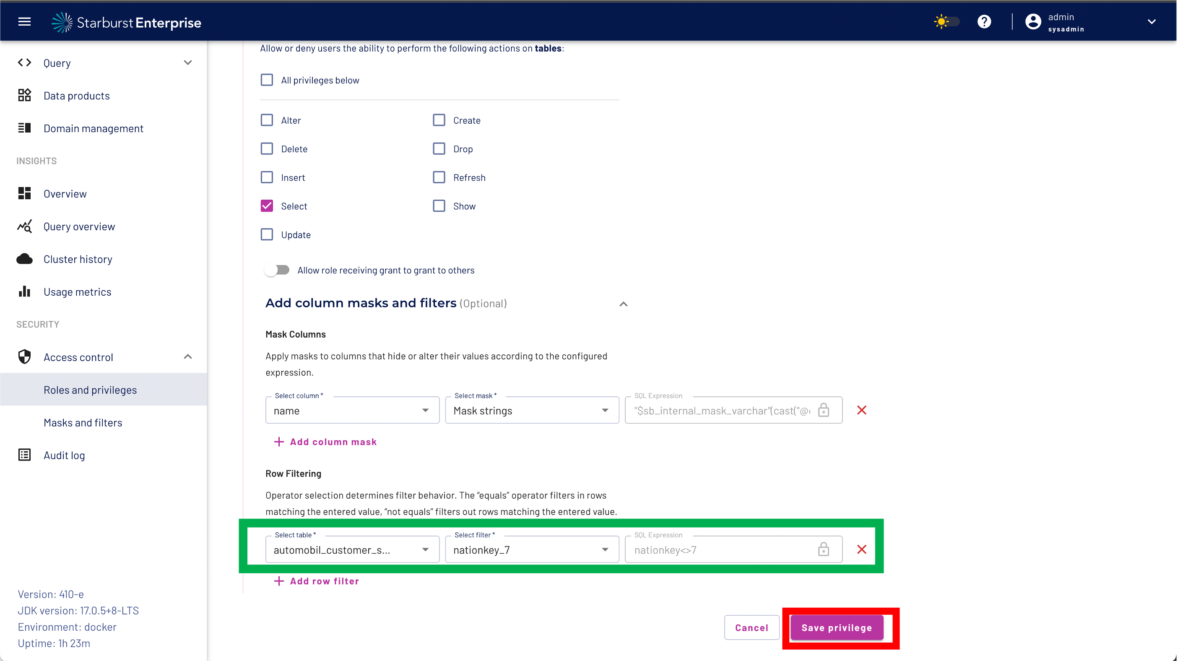Remove the name column mask row
Image resolution: width=1178 pixels, height=661 pixels.
(861, 410)
